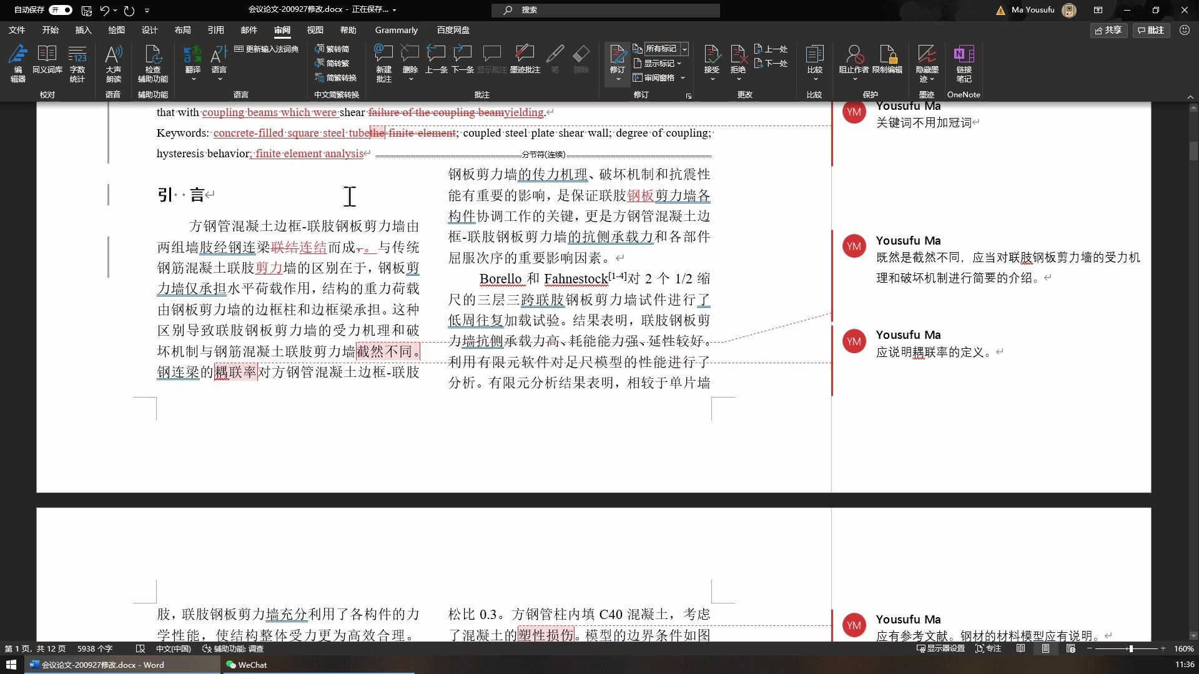Convert Traditional to Simplified (繁转简)

332,49
